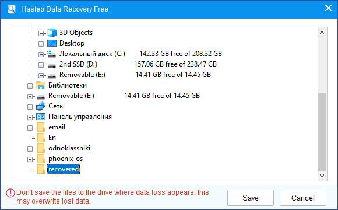Viewport: 338px width, 210px height.
Task: Expand the 3D Objects tree node
Action: coord(41,33)
